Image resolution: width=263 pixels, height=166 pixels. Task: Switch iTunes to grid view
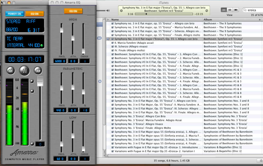(229, 10)
